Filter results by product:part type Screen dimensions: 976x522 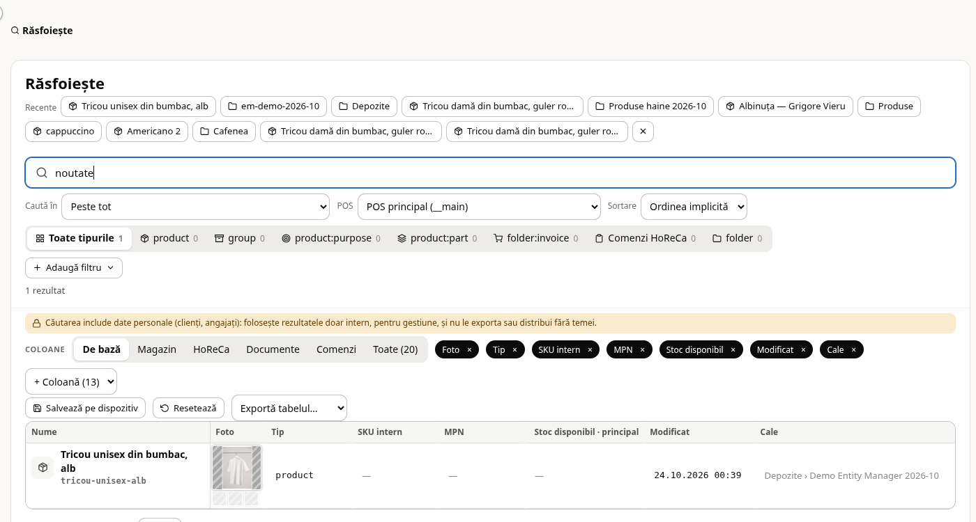pos(437,239)
